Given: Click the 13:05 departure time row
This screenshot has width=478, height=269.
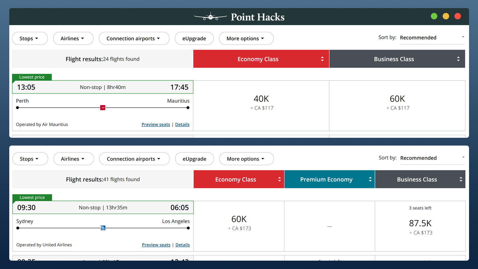Looking at the screenshot, I should [x=103, y=87].
